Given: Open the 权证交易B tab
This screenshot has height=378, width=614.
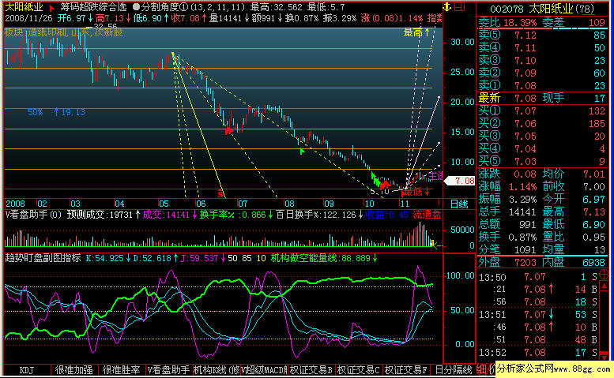Looking at the screenshot, I should [311, 370].
